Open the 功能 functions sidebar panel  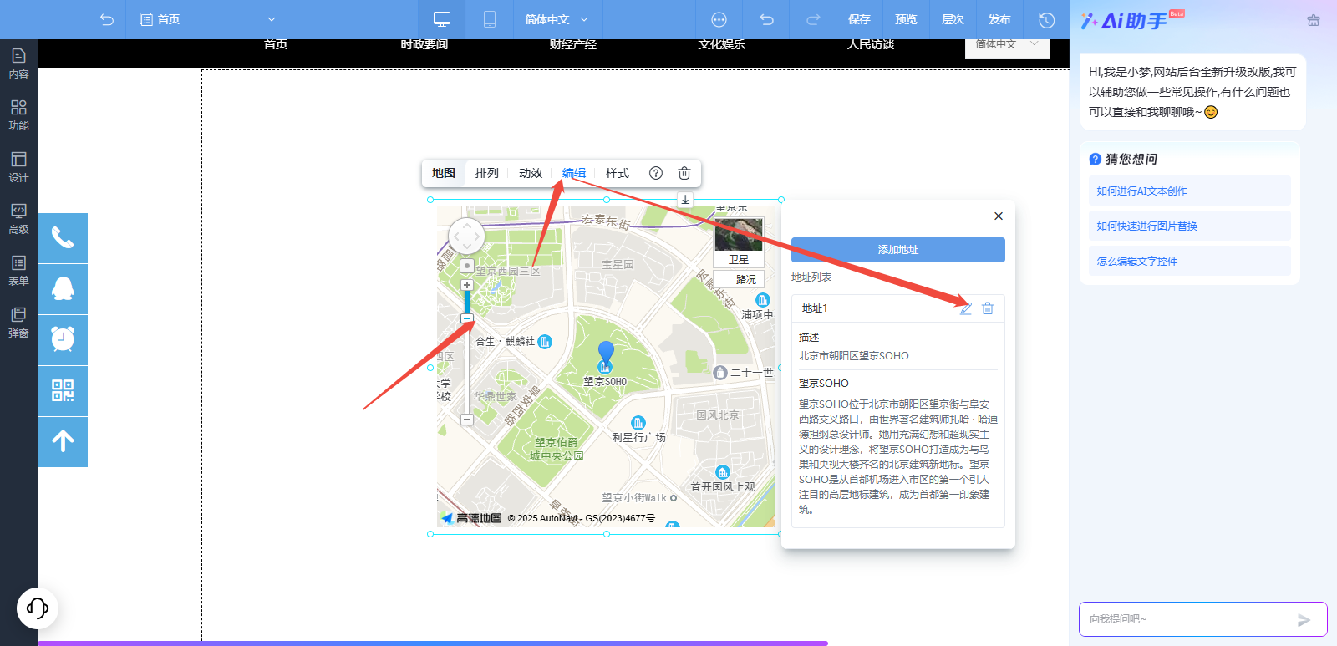click(18, 115)
